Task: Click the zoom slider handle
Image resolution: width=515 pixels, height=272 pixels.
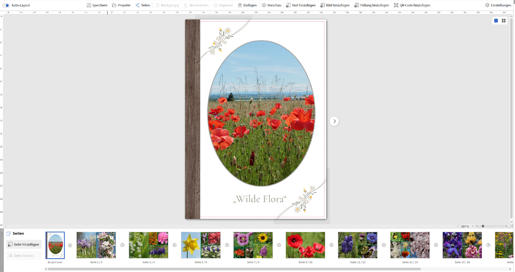Action: pos(483,226)
